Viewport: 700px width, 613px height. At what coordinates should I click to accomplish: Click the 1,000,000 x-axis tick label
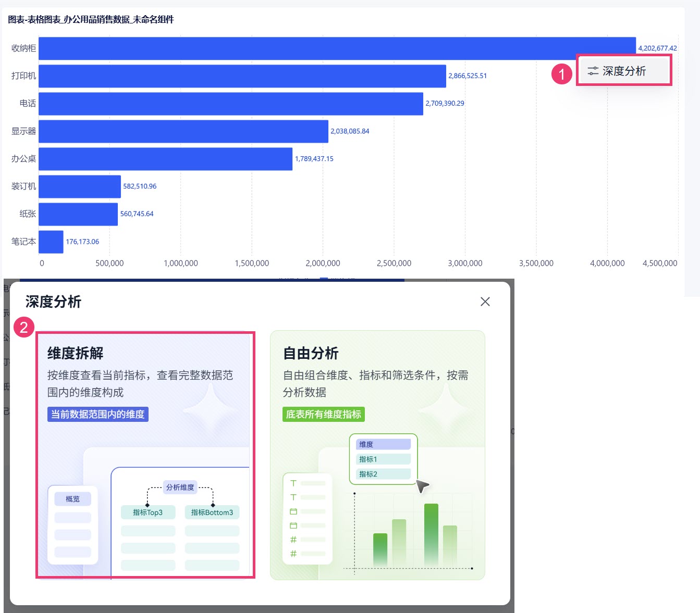(181, 264)
